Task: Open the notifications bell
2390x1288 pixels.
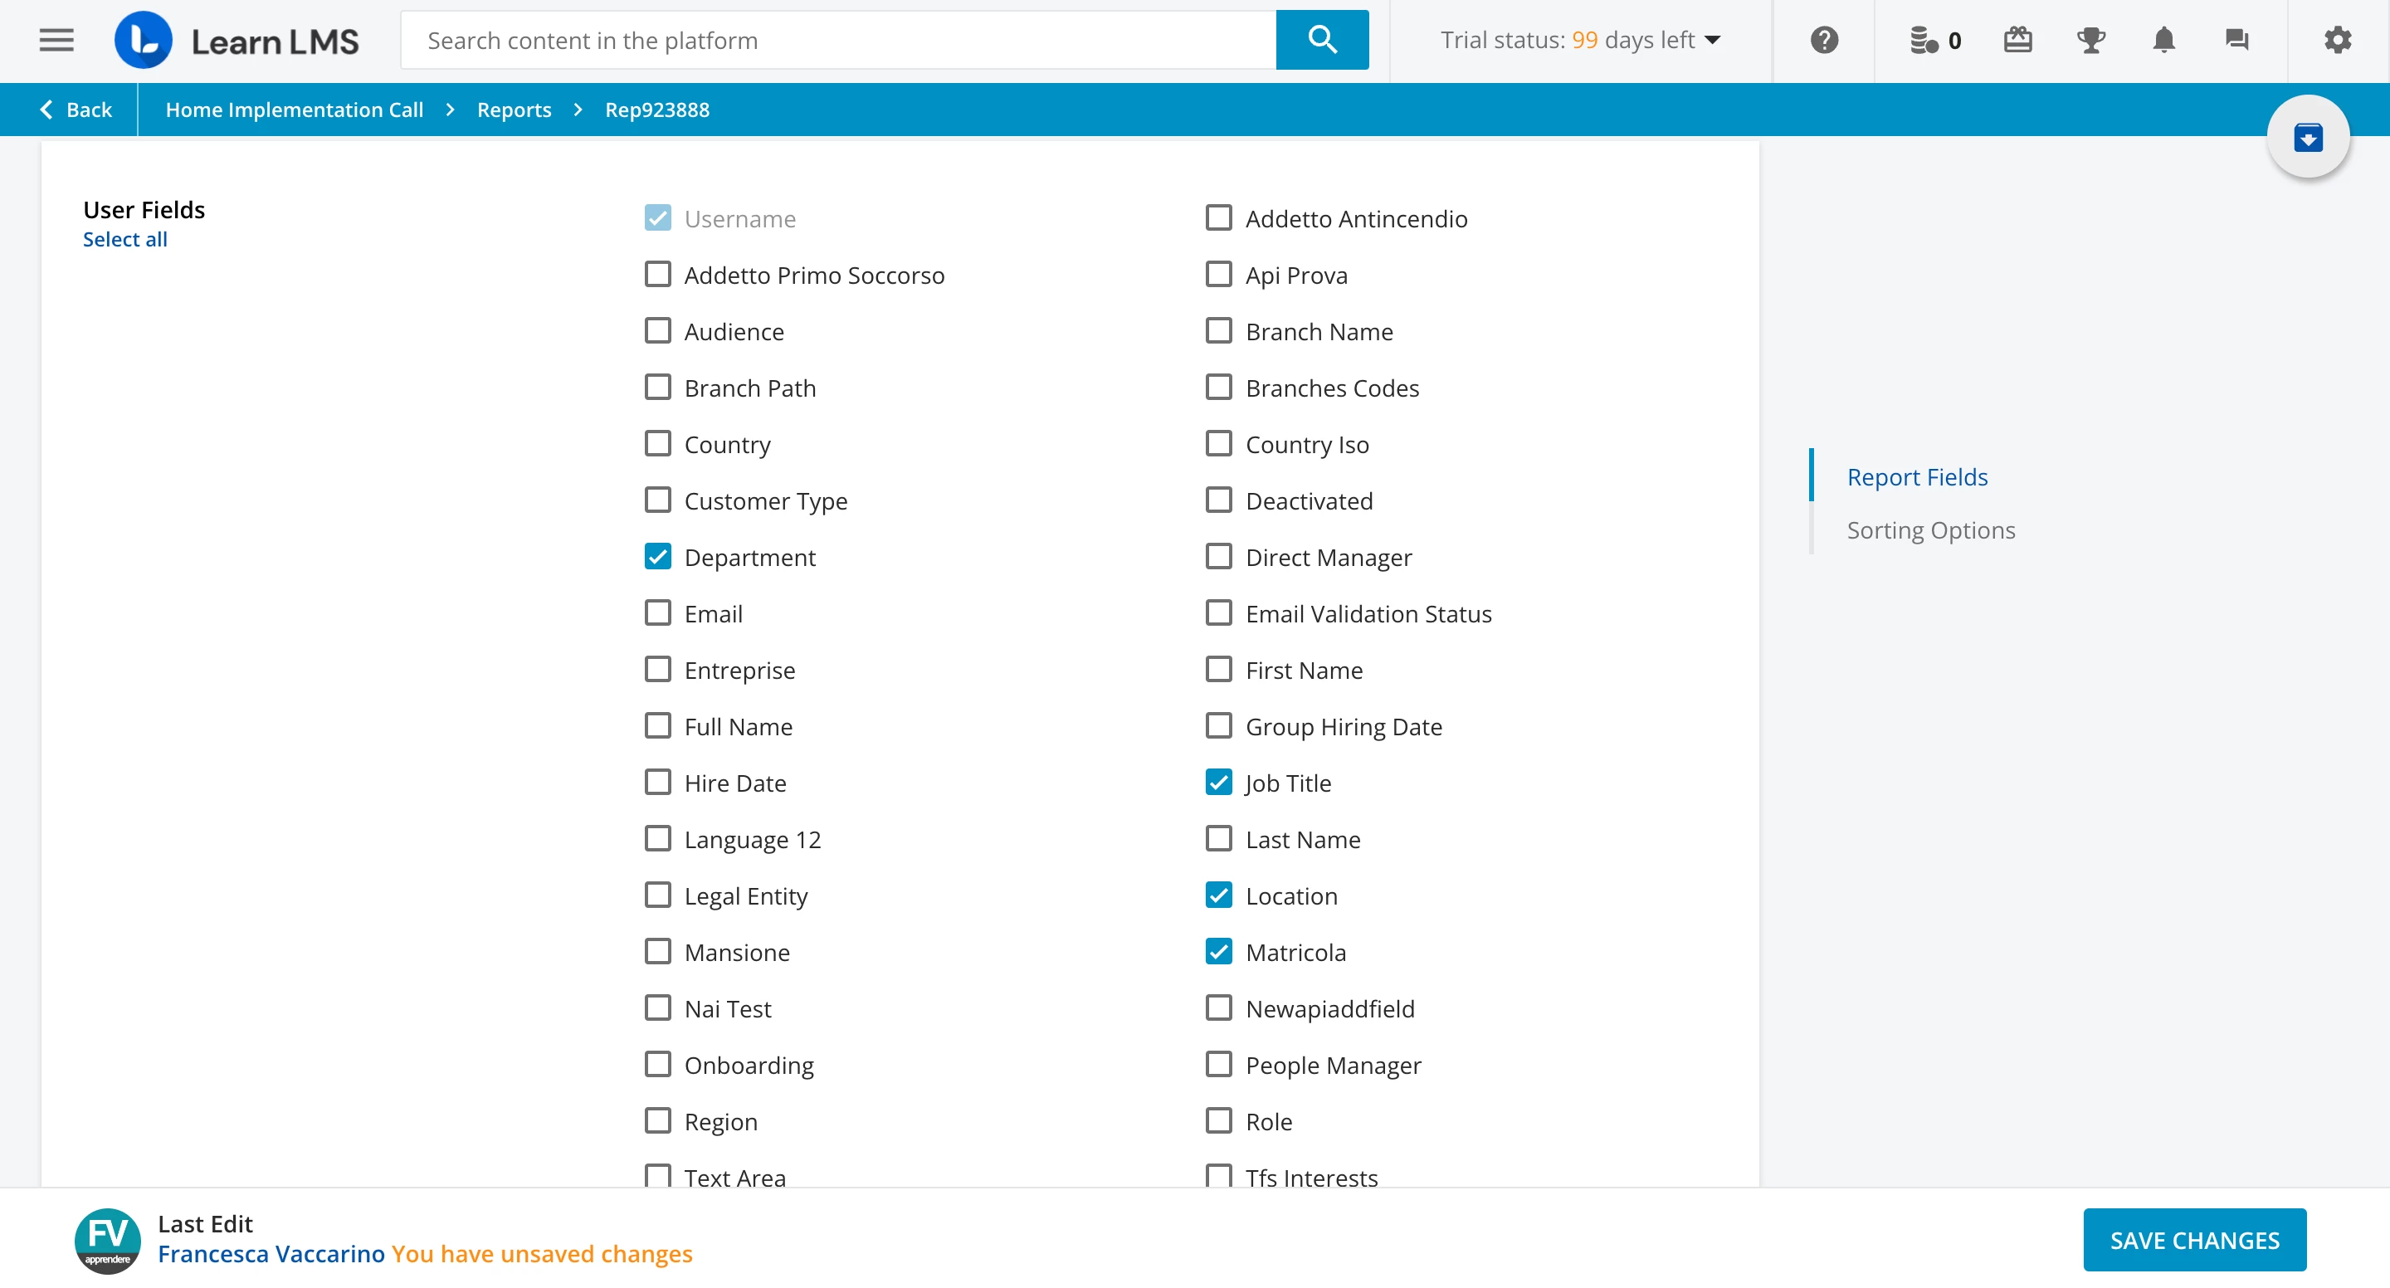Action: (2163, 40)
